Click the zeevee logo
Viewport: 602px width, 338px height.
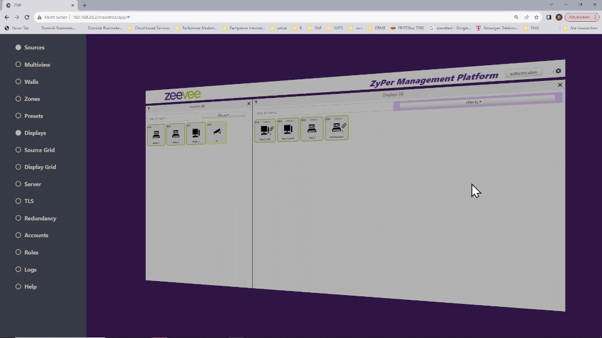pos(182,95)
